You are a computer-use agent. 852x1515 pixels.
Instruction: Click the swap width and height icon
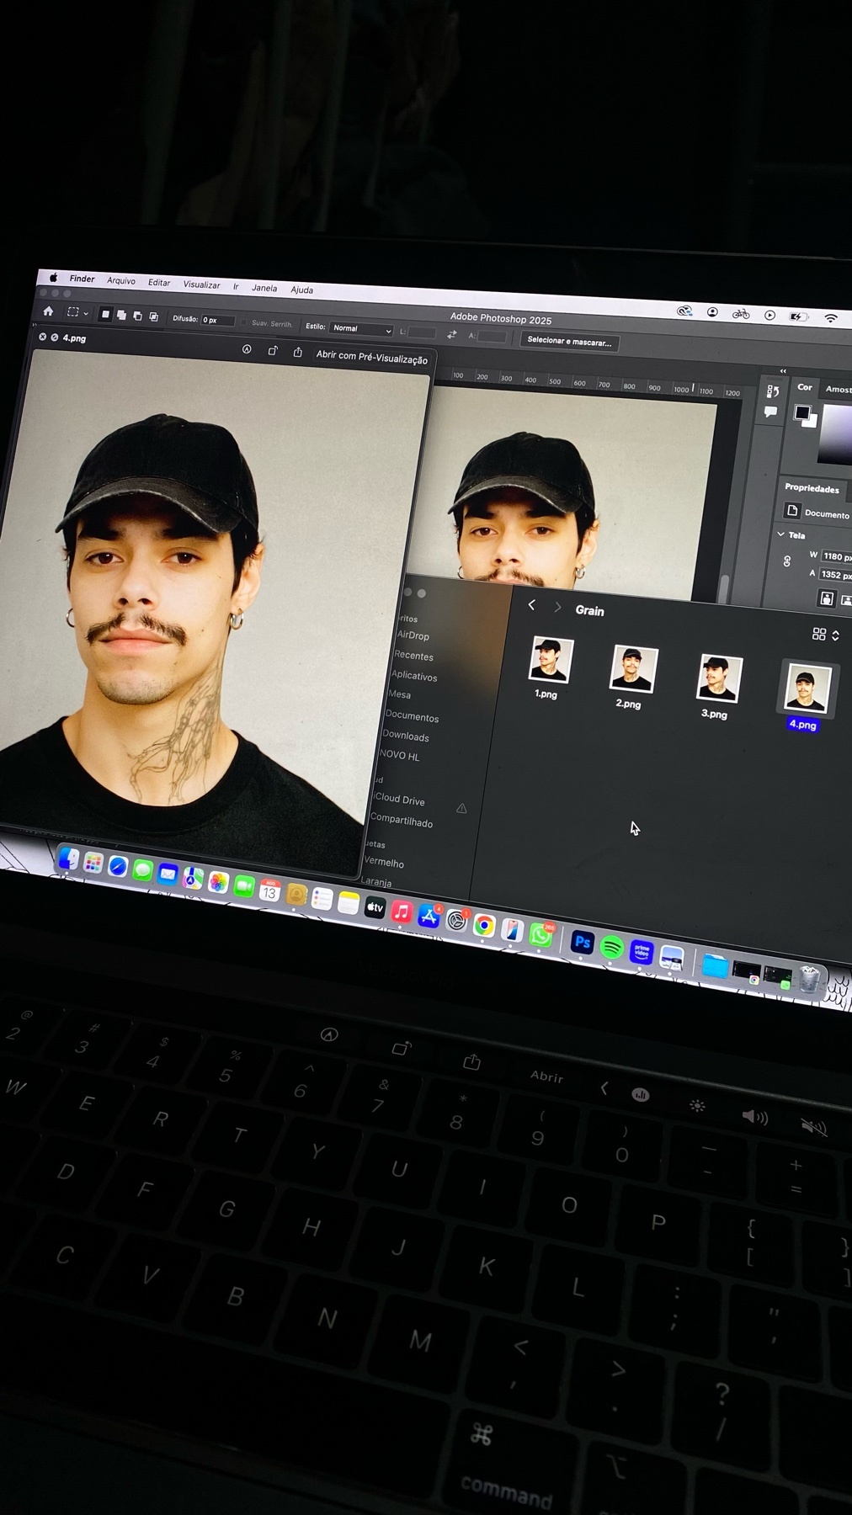(451, 334)
